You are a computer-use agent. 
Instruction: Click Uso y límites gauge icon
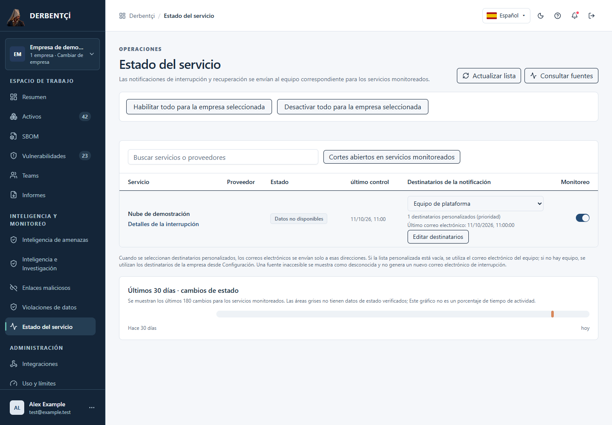click(14, 383)
